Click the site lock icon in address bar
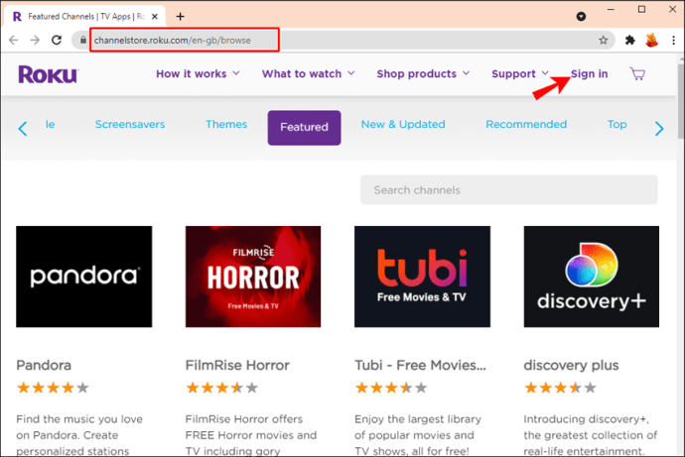Screen dimensions: 685x457 pos(83,40)
